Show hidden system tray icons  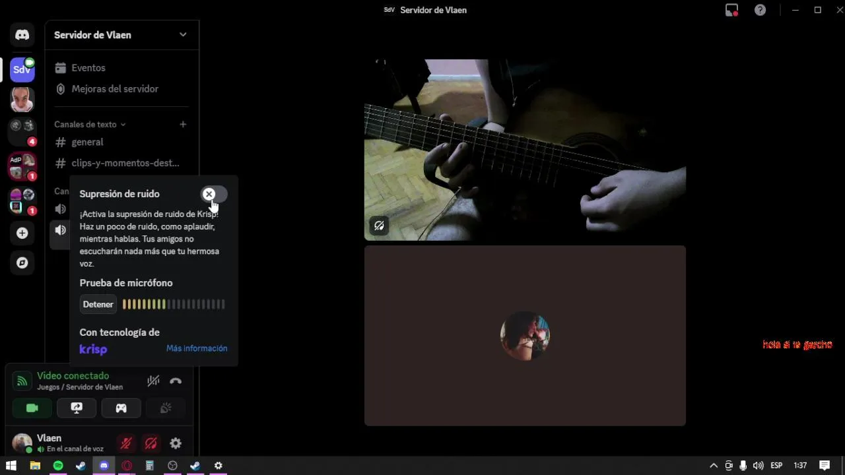pyautogui.click(x=714, y=466)
